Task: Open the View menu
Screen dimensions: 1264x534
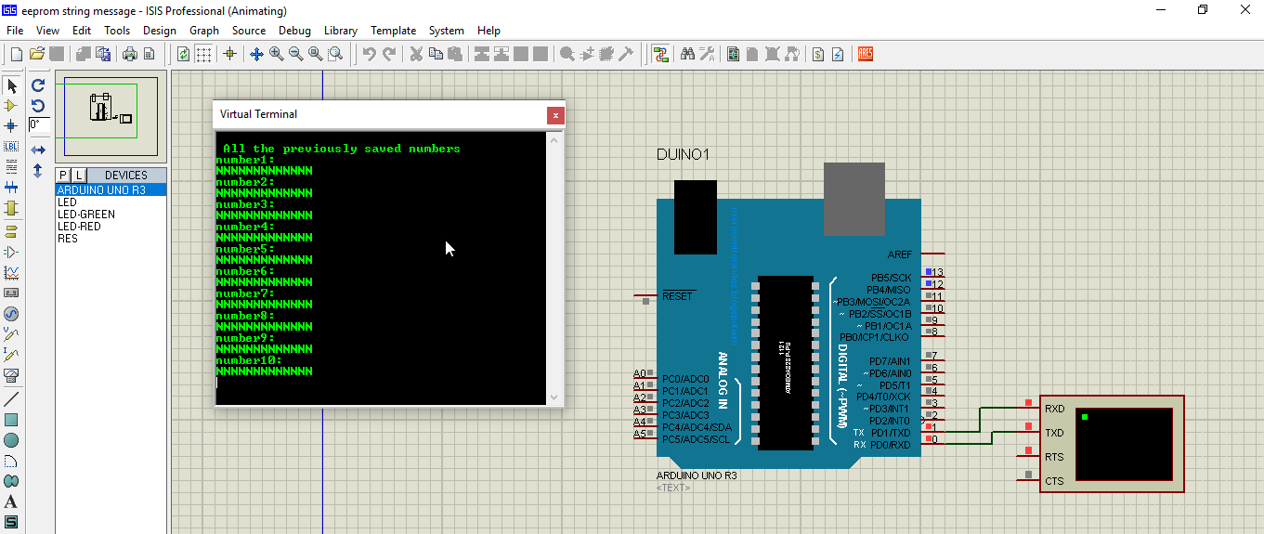Action: tap(47, 31)
